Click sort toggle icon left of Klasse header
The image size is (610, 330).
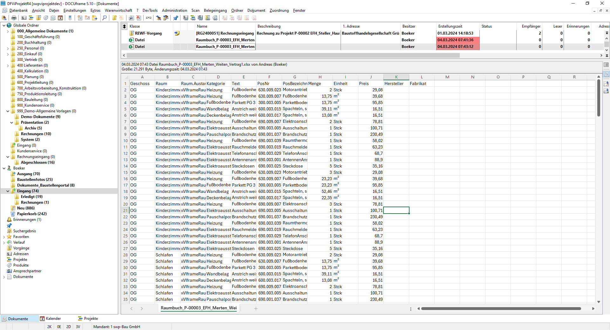[125, 26]
